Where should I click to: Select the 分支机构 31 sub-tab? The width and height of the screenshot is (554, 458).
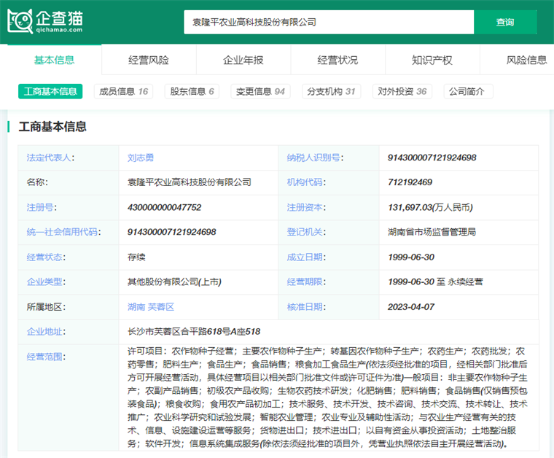(331, 92)
